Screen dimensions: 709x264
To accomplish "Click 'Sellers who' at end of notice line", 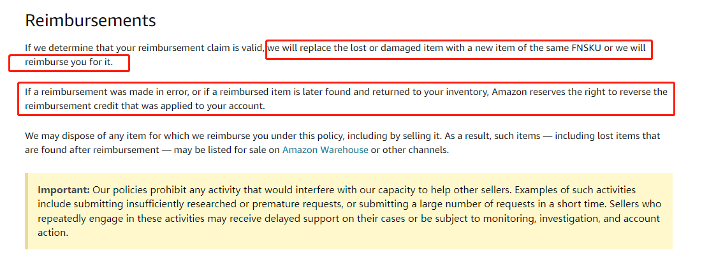I will click(636, 204).
